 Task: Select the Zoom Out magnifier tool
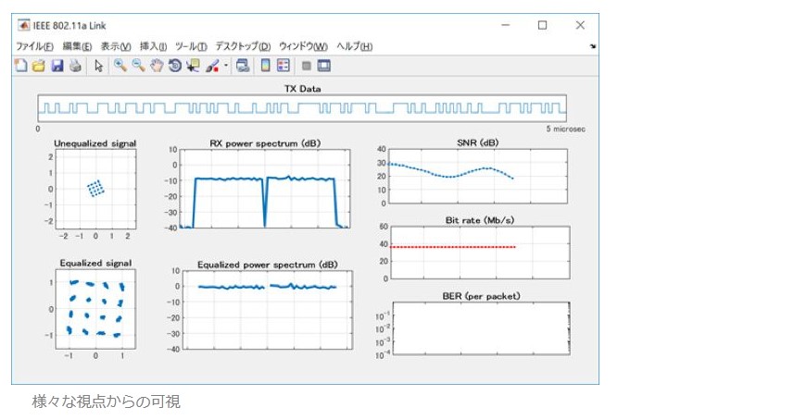pyautogui.click(x=138, y=66)
